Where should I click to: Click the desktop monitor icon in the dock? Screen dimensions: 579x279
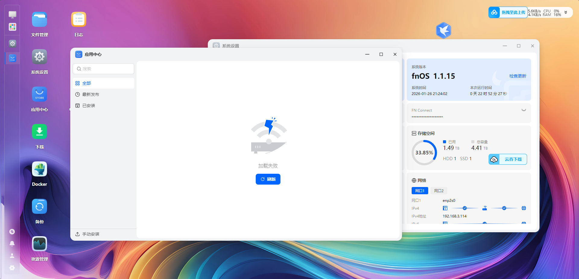tap(12, 14)
